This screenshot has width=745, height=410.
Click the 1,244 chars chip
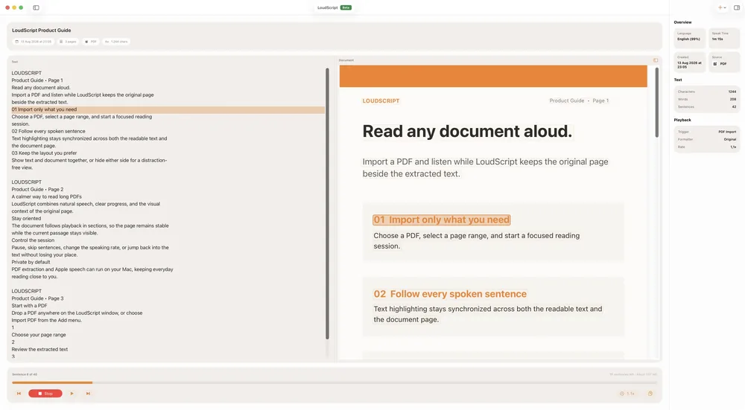(116, 42)
